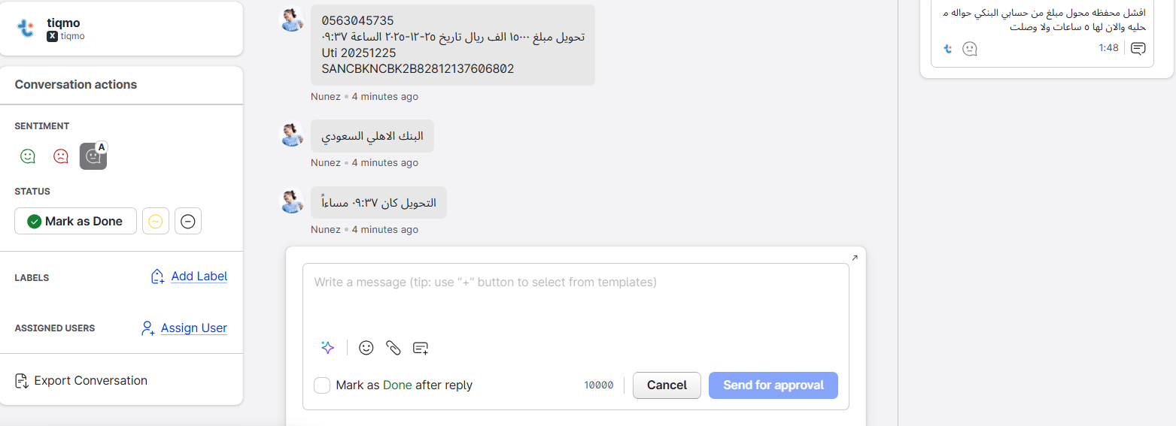Insert a message template
Viewport: 1176px width, 426px height.
pos(421,348)
